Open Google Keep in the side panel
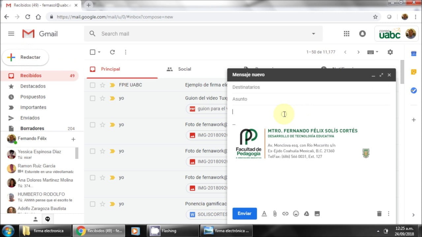Image resolution: width=422 pixels, height=237 pixels. click(x=414, y=72)
